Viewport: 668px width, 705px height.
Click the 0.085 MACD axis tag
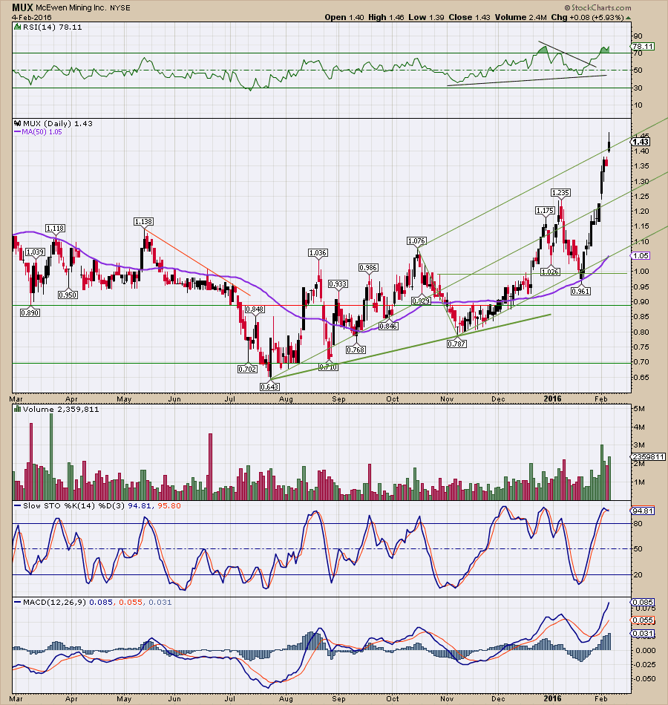(643, 602)
